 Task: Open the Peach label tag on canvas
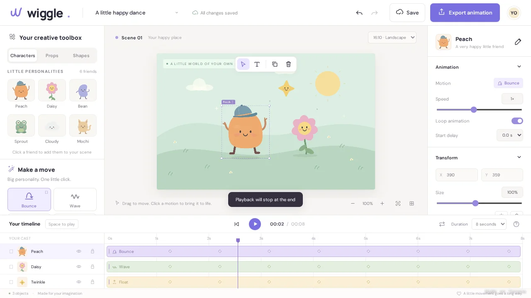tap(228, 102)
